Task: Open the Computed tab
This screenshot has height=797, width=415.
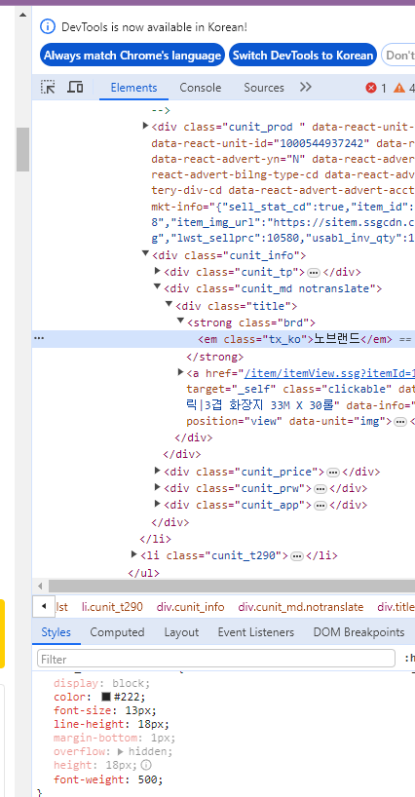Action: [x=117, y=632]
